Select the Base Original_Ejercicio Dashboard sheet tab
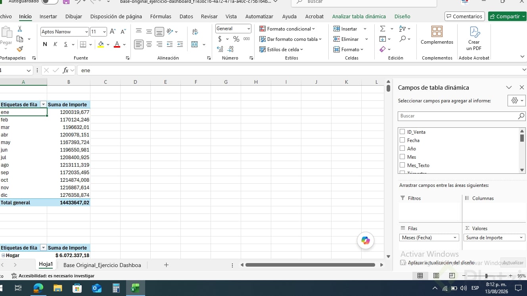This screenshot has width=527, height=296. (x=102, y=265)
